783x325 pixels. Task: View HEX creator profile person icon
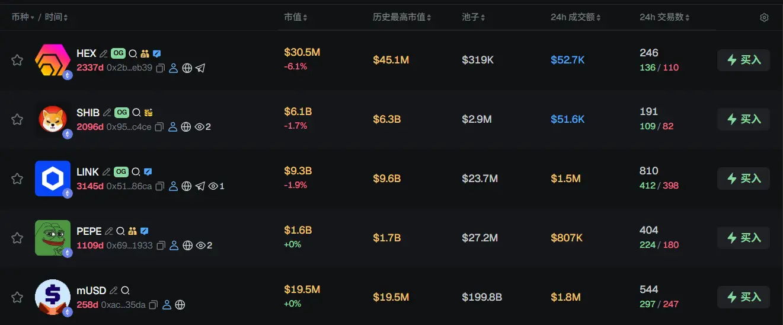tap(174, 68)
